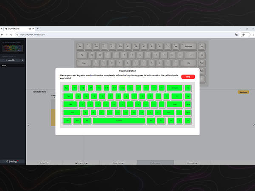This screenshot has height=191, width=255.
Task: Click green Tab key in the calibration dialog
Action: click(x=68, y=96)
